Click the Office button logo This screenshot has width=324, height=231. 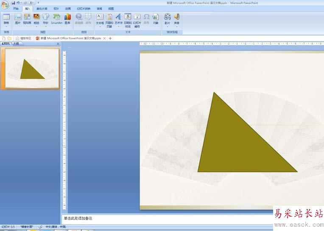tap(5, 5)
